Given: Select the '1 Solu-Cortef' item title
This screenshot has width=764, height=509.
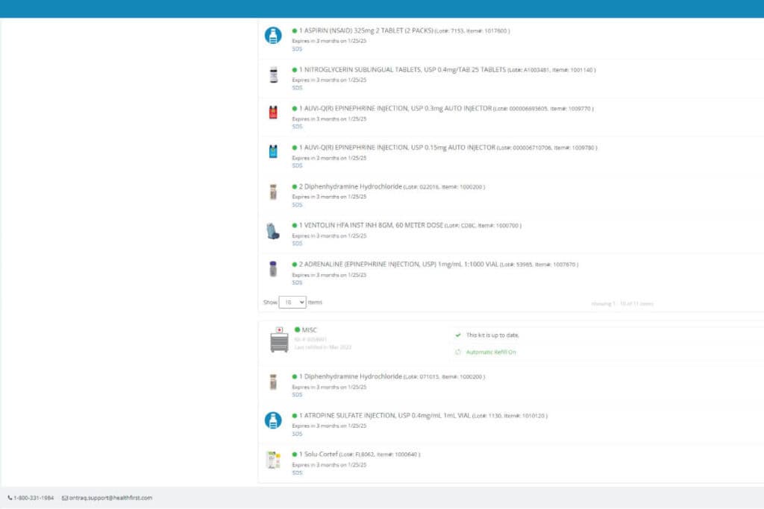Looking at the screenshot, I should (318, 454).
